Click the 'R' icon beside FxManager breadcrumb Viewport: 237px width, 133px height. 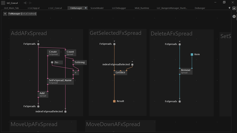tap(5, 14)
